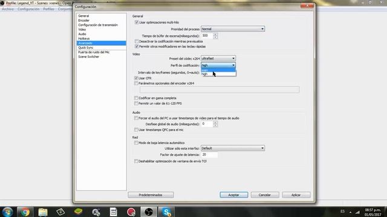Open Utilizar sólo esta interfaz dropdown
The image size is (387, 217).
click(233, 148)
